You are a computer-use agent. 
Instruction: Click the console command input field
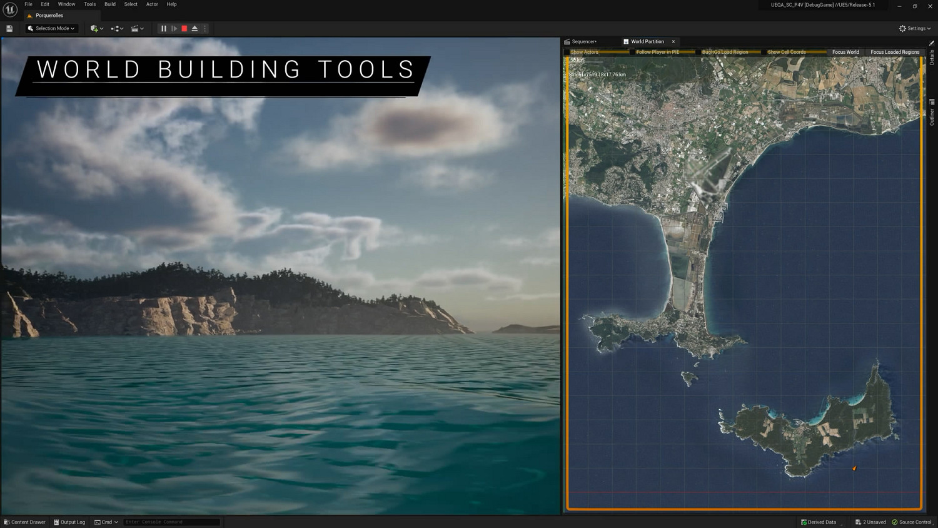[x=171, y=522]
